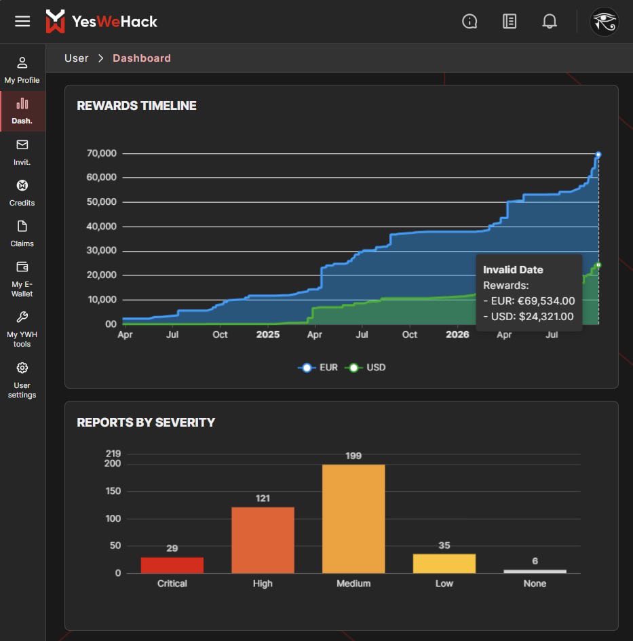
Task: Open User settings in sidebar
Action: [x=22, y=380]
